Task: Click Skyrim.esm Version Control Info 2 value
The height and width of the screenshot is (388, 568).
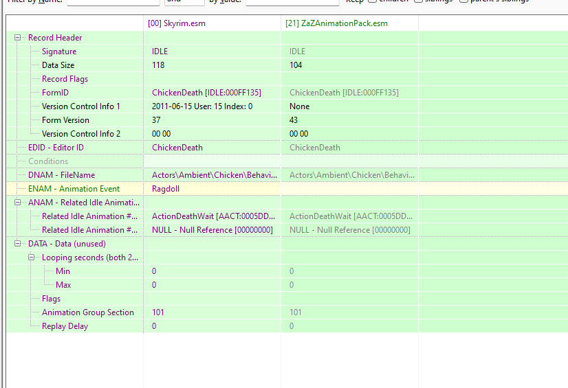Action: pyautogui.click(x=161, y=134)
